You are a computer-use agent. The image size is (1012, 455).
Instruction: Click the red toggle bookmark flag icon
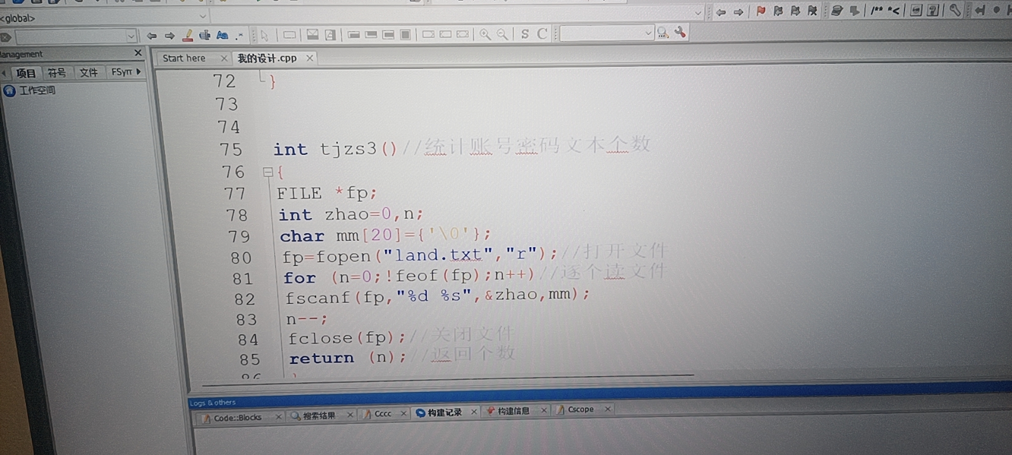point(760,11)
